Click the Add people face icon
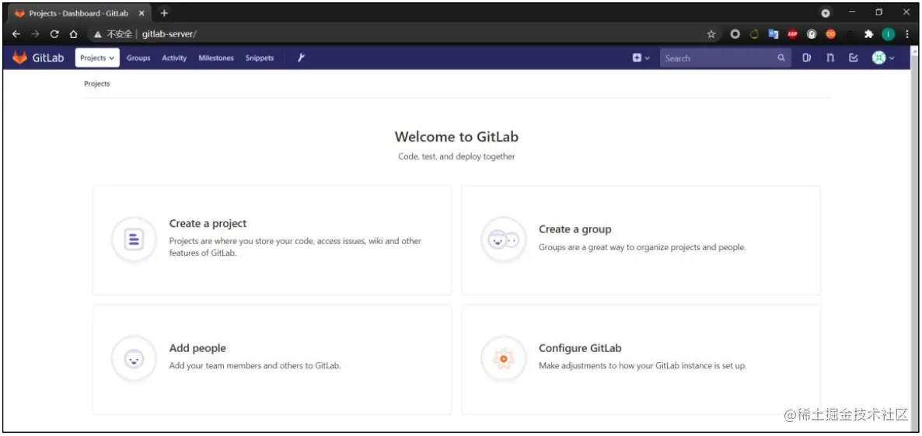922x436 pixels. (134, 358)
